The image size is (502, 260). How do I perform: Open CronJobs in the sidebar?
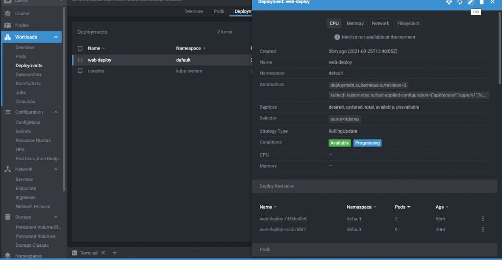click(x=25, y=102)
